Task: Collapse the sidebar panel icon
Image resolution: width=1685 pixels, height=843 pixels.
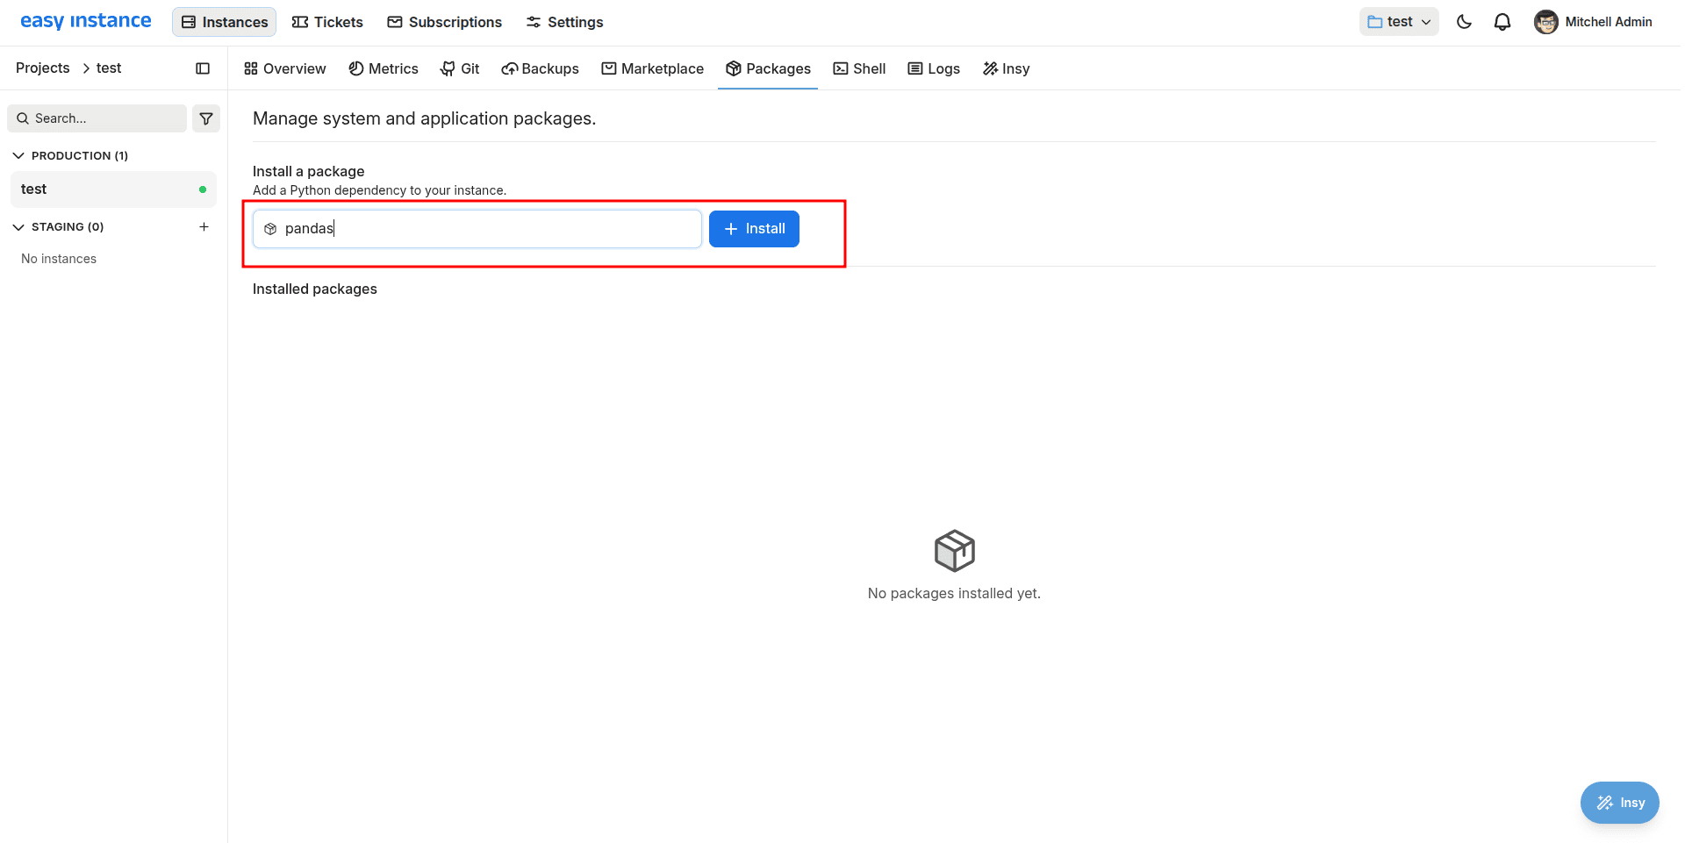Action: click(x=203, y=68)
